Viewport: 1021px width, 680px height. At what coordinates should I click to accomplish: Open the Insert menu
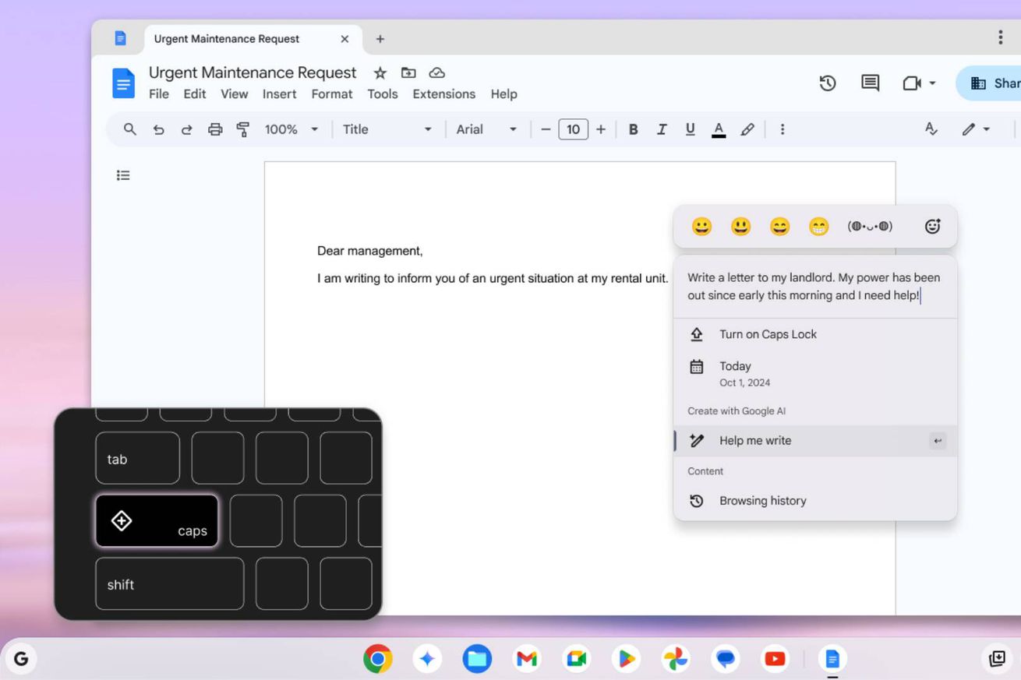tap(279, 93)
